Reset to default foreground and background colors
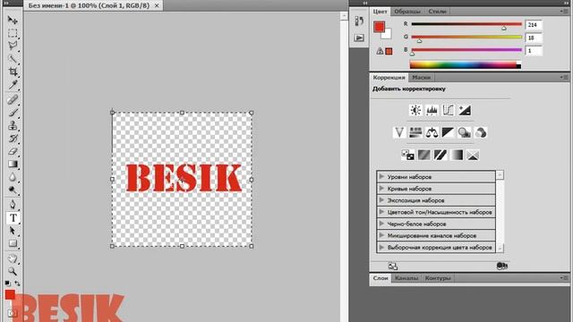This screenshot has width=573, height=322. pos(8,284)
